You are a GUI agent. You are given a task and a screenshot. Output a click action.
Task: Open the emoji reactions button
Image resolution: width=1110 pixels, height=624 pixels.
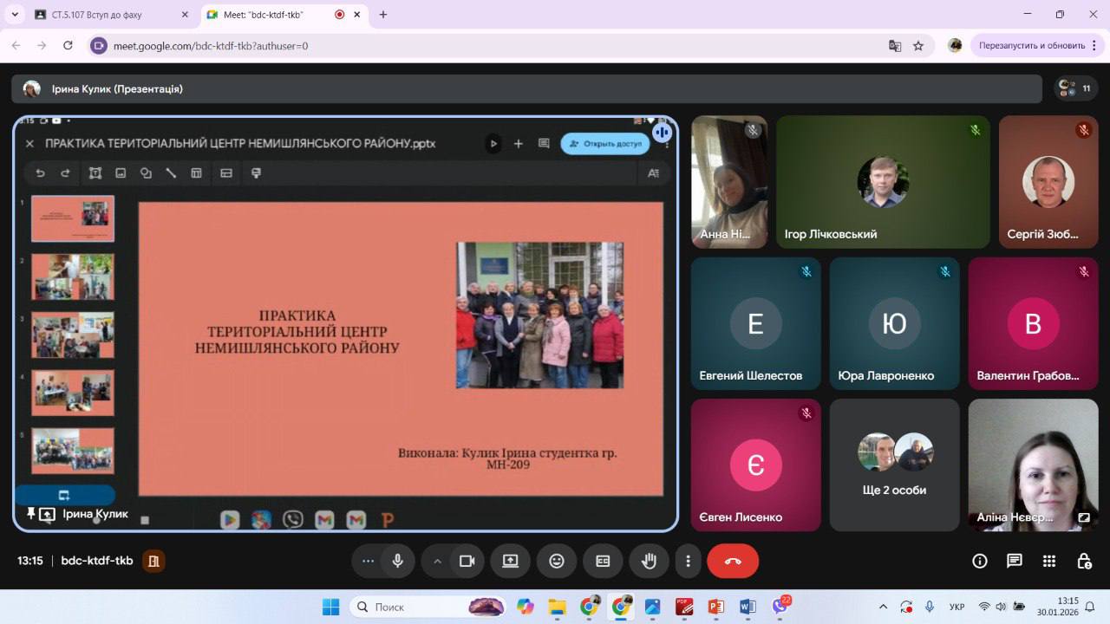tap(557, 561)
